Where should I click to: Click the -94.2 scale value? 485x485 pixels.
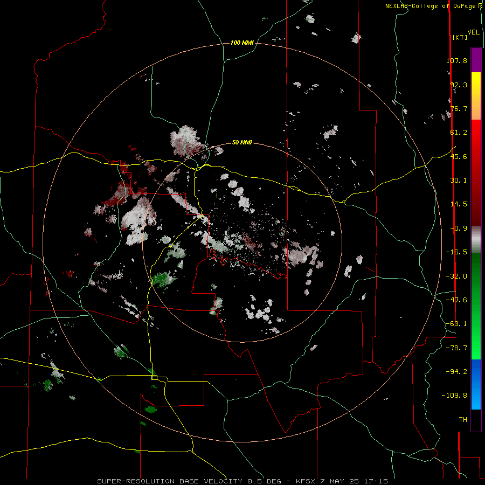tap(456, 371)
